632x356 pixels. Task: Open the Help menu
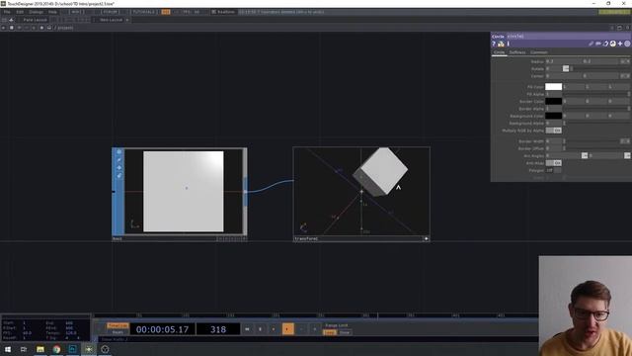(52, 12)
